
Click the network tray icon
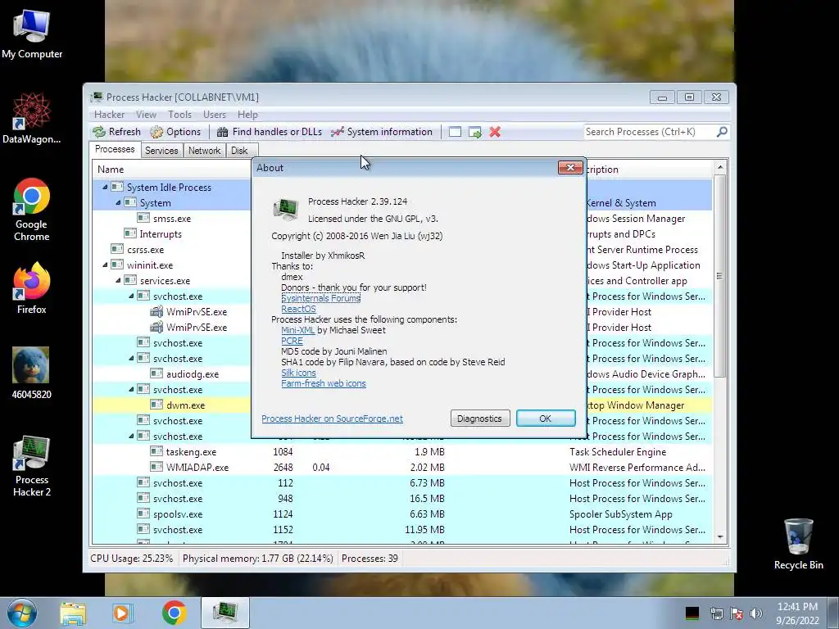click(716, 613)
